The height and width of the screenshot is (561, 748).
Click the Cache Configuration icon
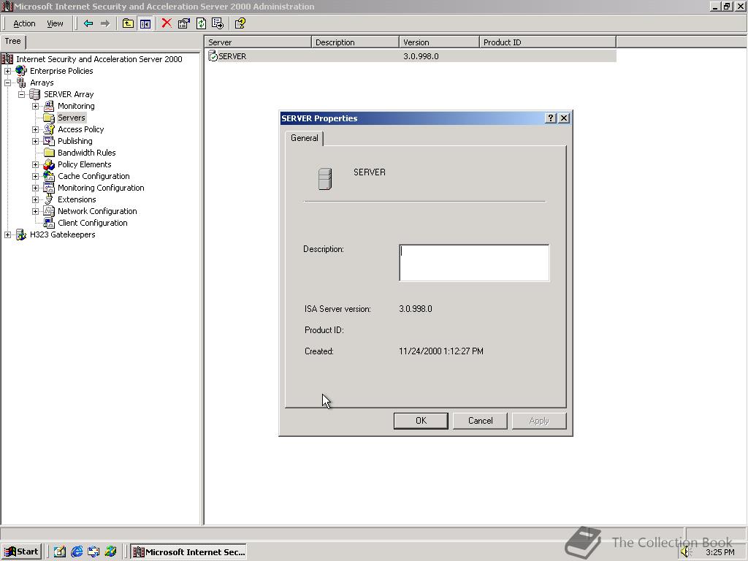(49, 176)
